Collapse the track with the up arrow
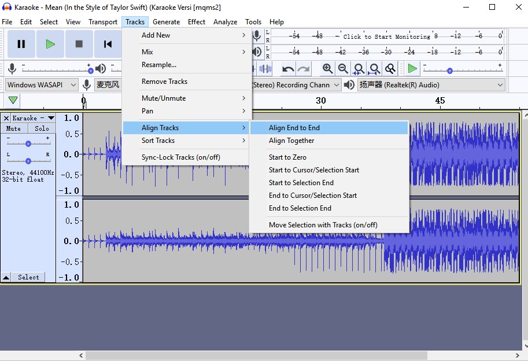The image size is (528, 361). point(6,277)
